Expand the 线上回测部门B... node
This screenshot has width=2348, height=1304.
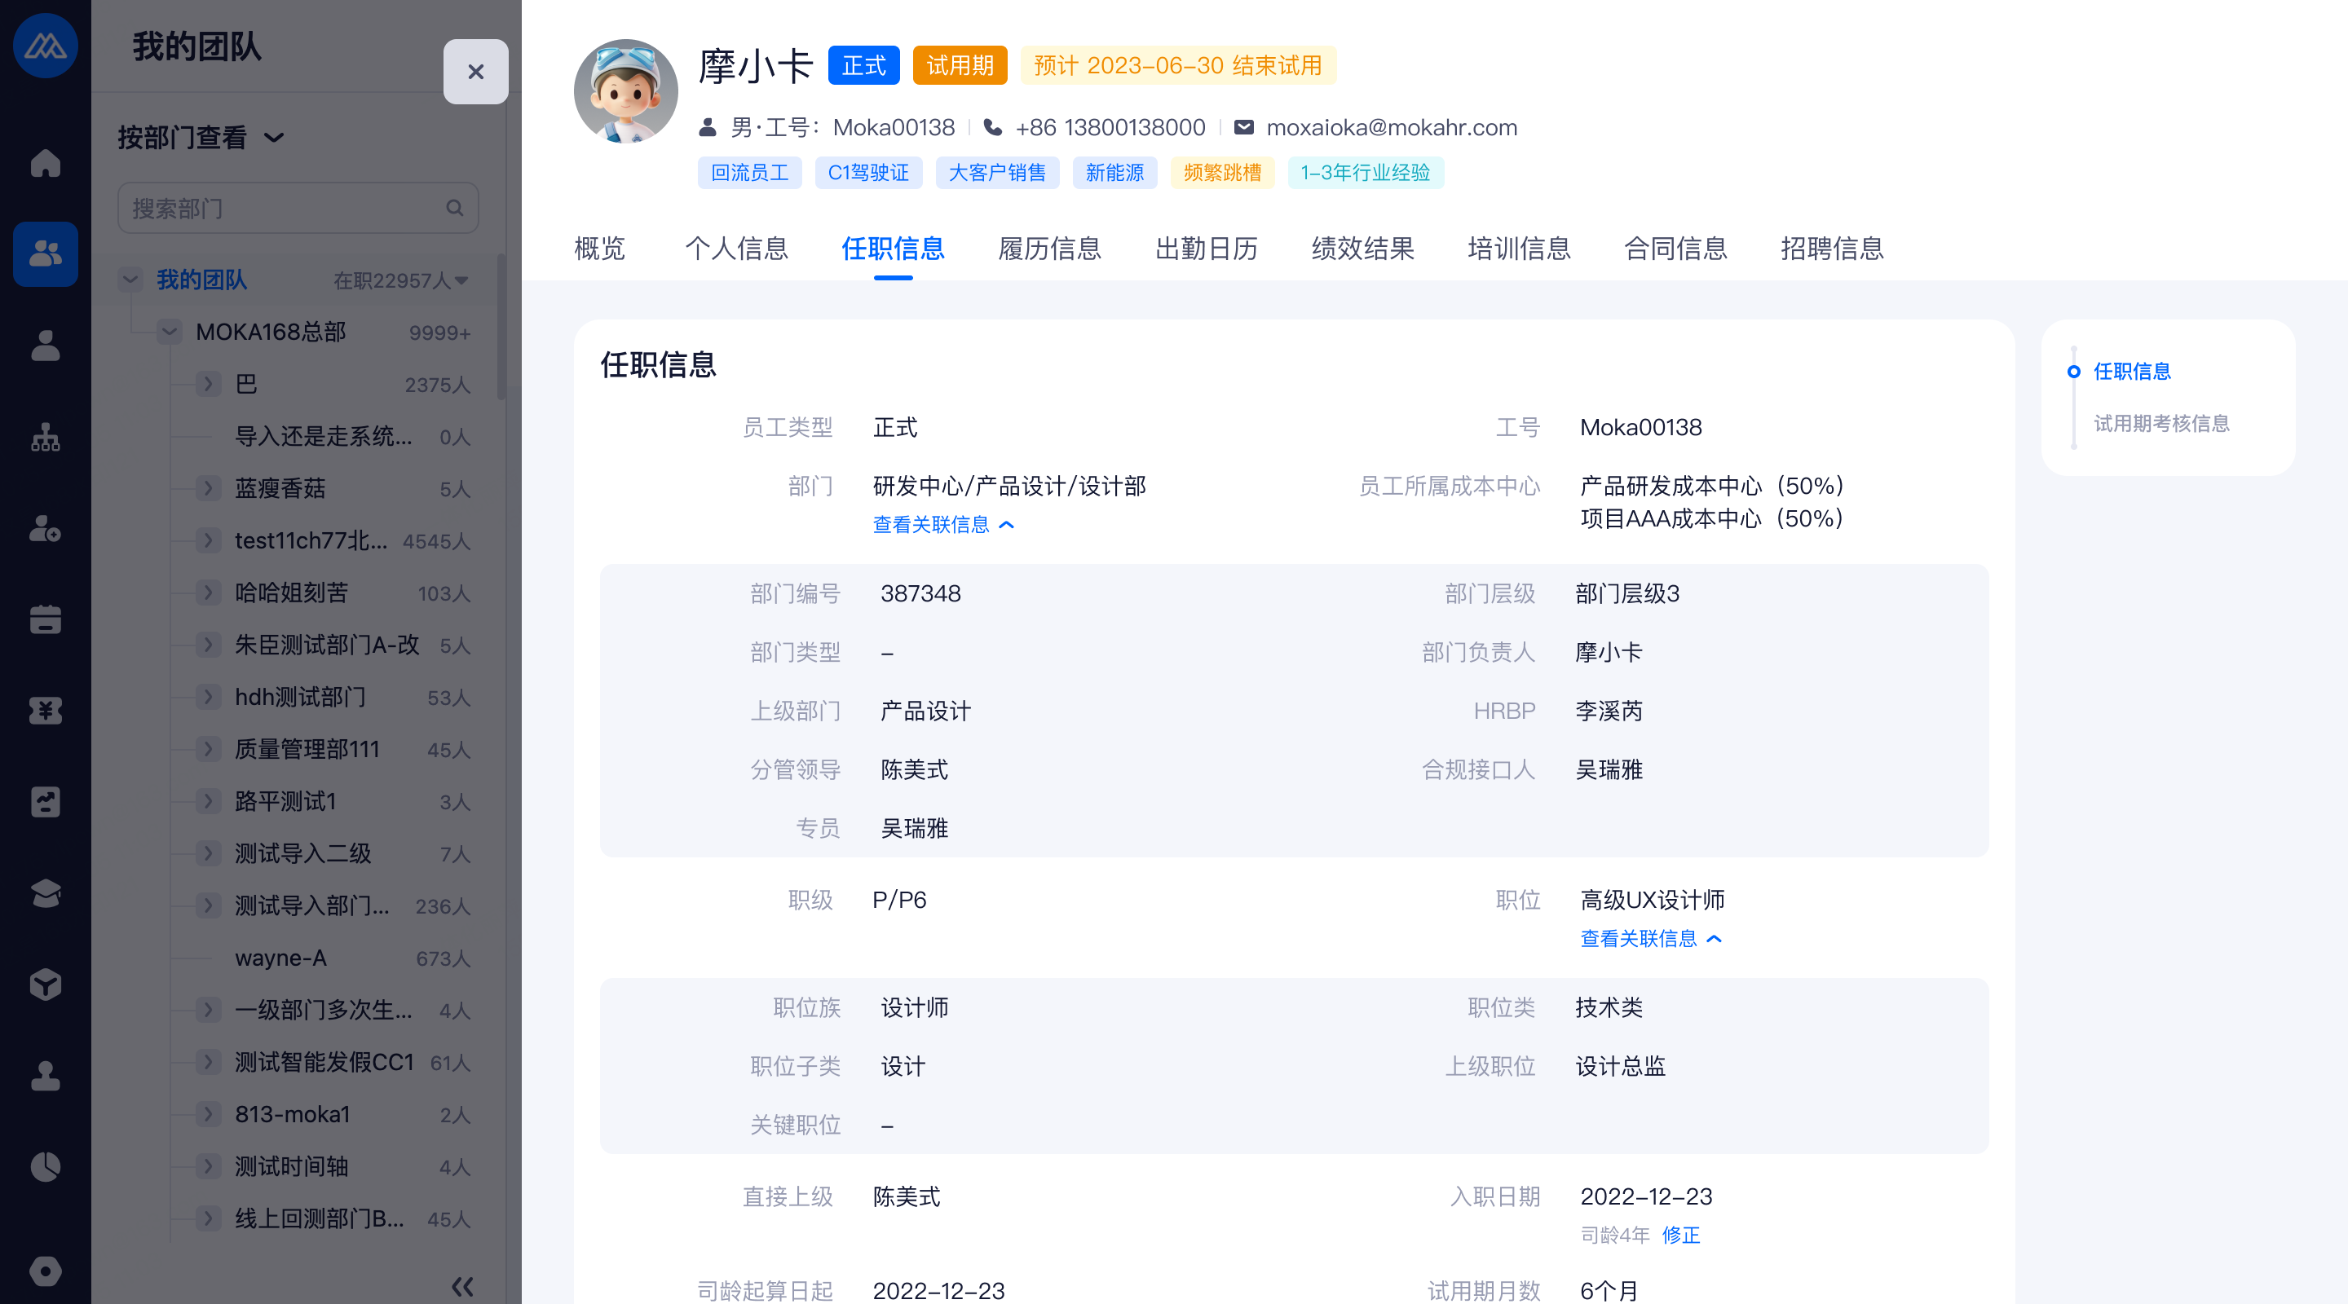209,1218
